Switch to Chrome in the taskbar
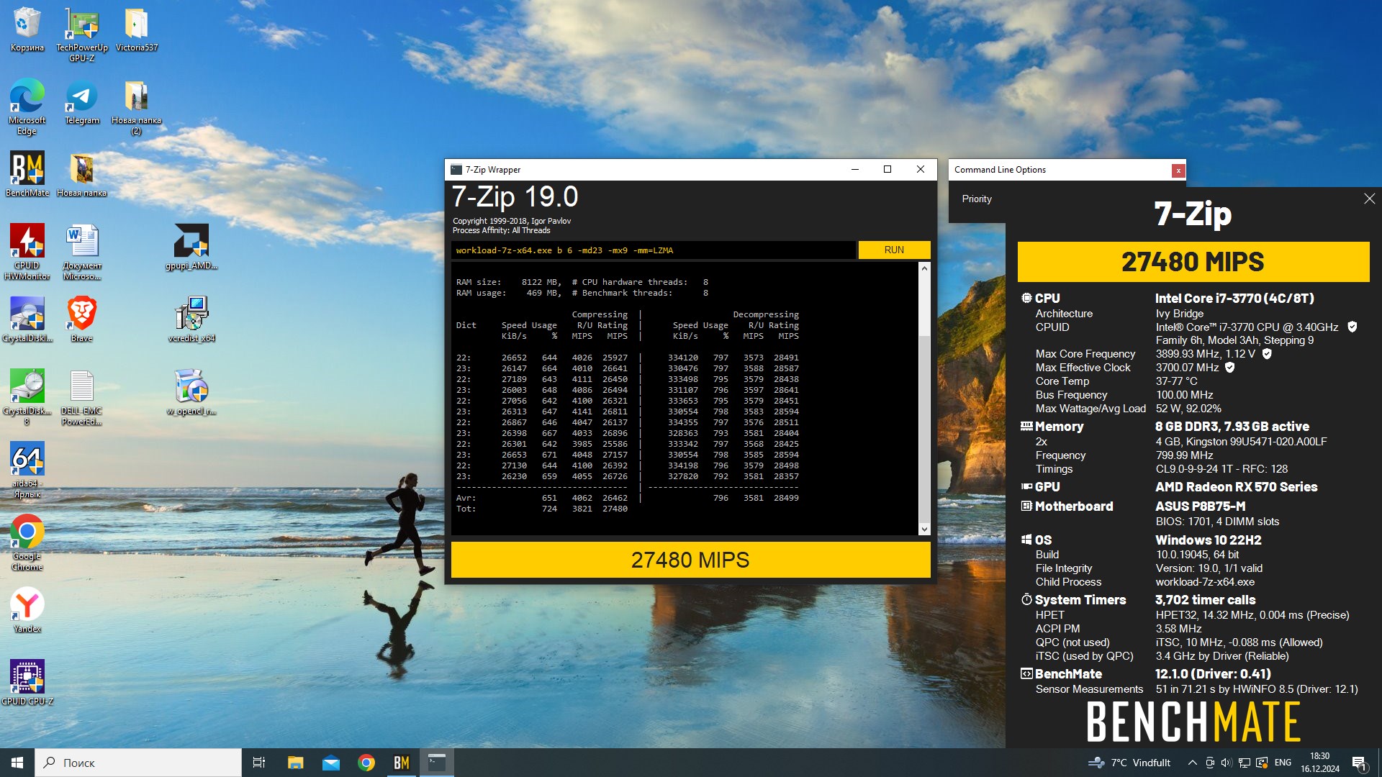 (366, 763)
